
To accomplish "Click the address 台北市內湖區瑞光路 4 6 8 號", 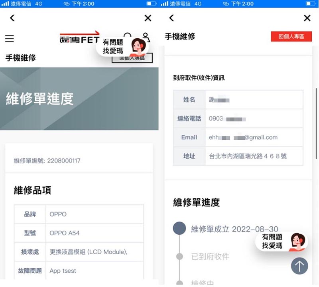I will tap(248, 156).
